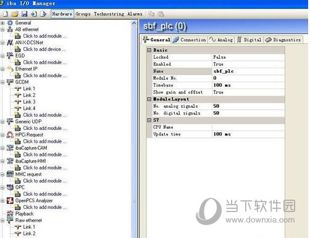This screenshot has height=238, width=310.
Task: Open the Groups view
Action: [83, 14]
